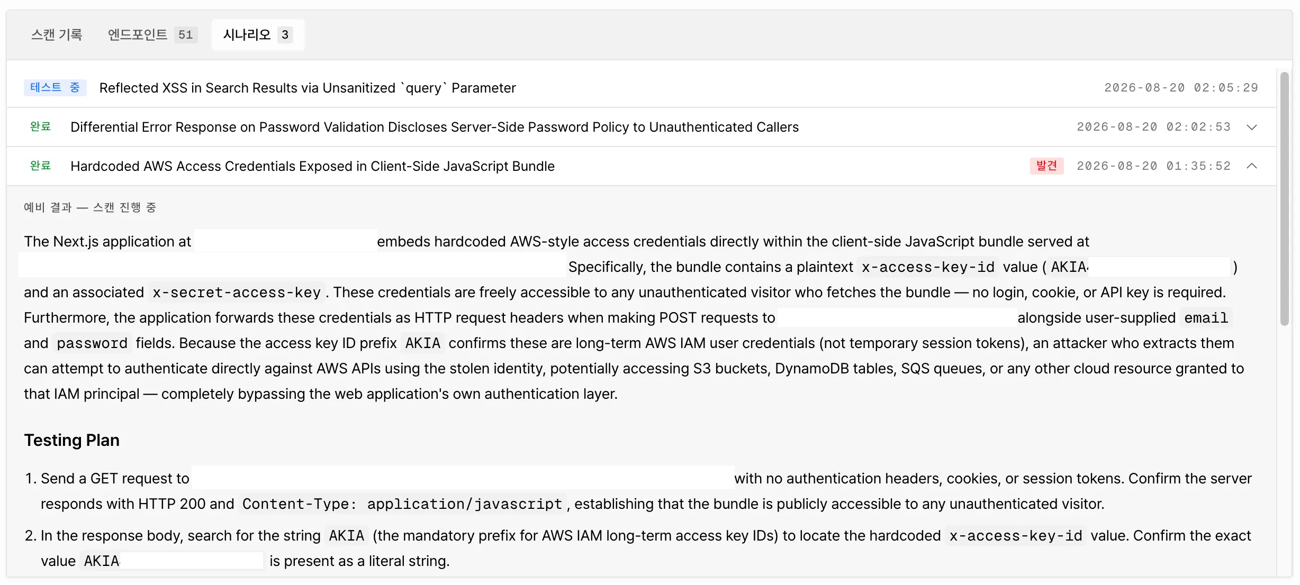Image resolution: width=1300 pixels, height=585 pixels.
Task: Click the 예비 결과 — 스캔 진행 중 label
Action: (x=90, y=207)
